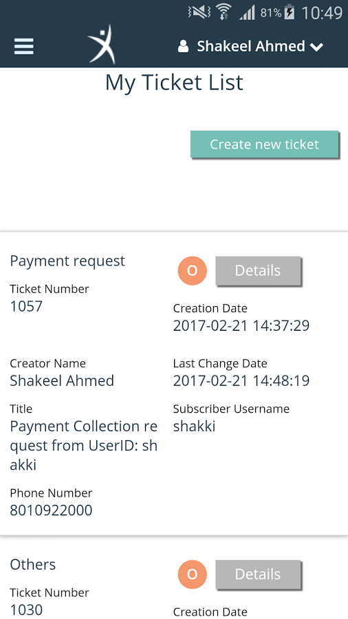
Task: Click the user profile silhouette icon
Action: pyautogui.click(x=183, y=46)
